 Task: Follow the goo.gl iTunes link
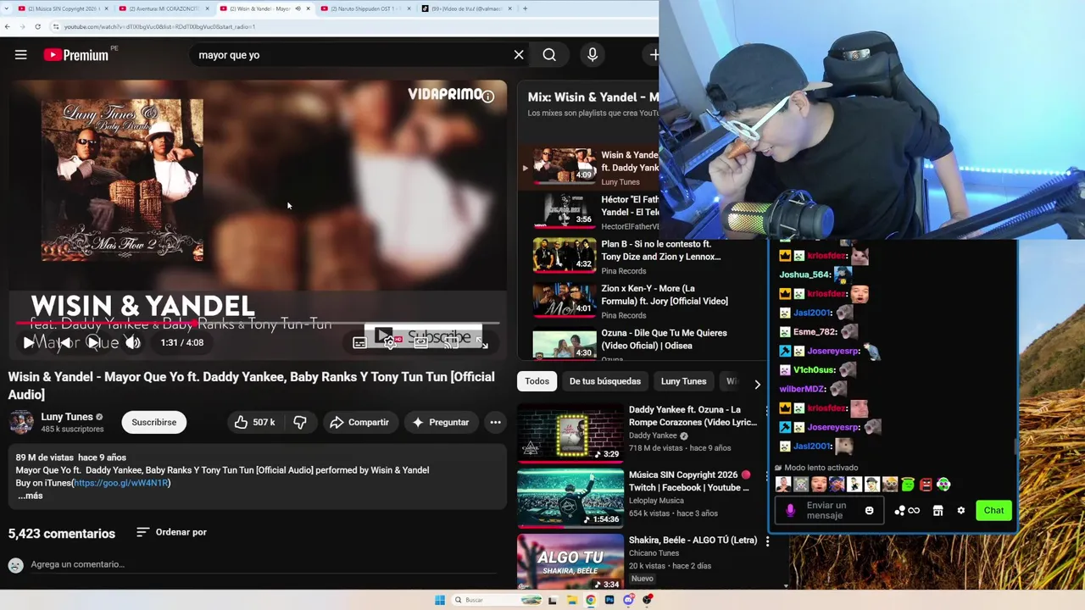tap(121, 483)
